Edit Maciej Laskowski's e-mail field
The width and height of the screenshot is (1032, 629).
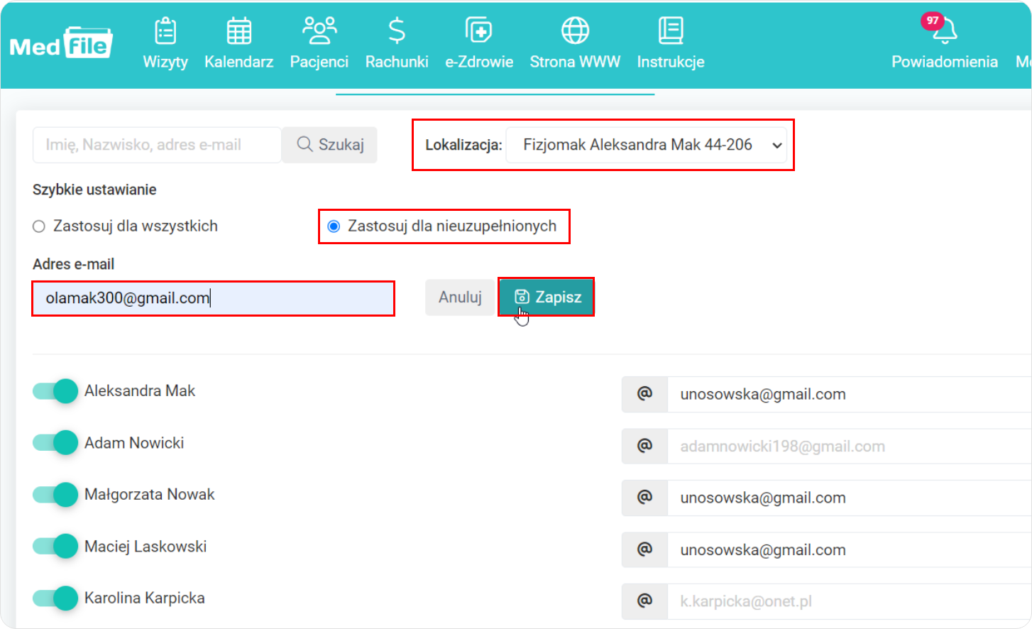[850, 549]
